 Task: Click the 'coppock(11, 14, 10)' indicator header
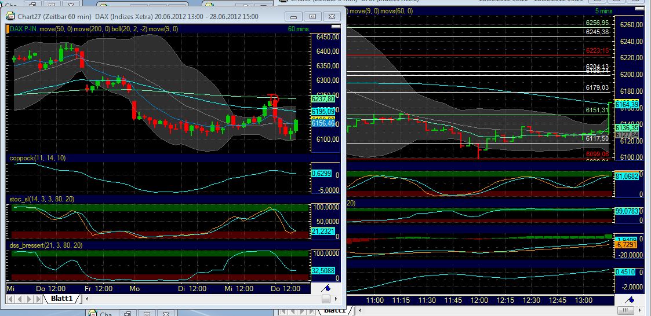click(37, 158)
